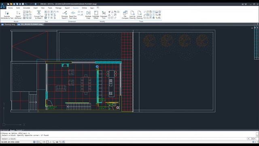This screenshot has width=259, height=146.
Task: Switch to the View ribbon tab
Action: point(43,8)
